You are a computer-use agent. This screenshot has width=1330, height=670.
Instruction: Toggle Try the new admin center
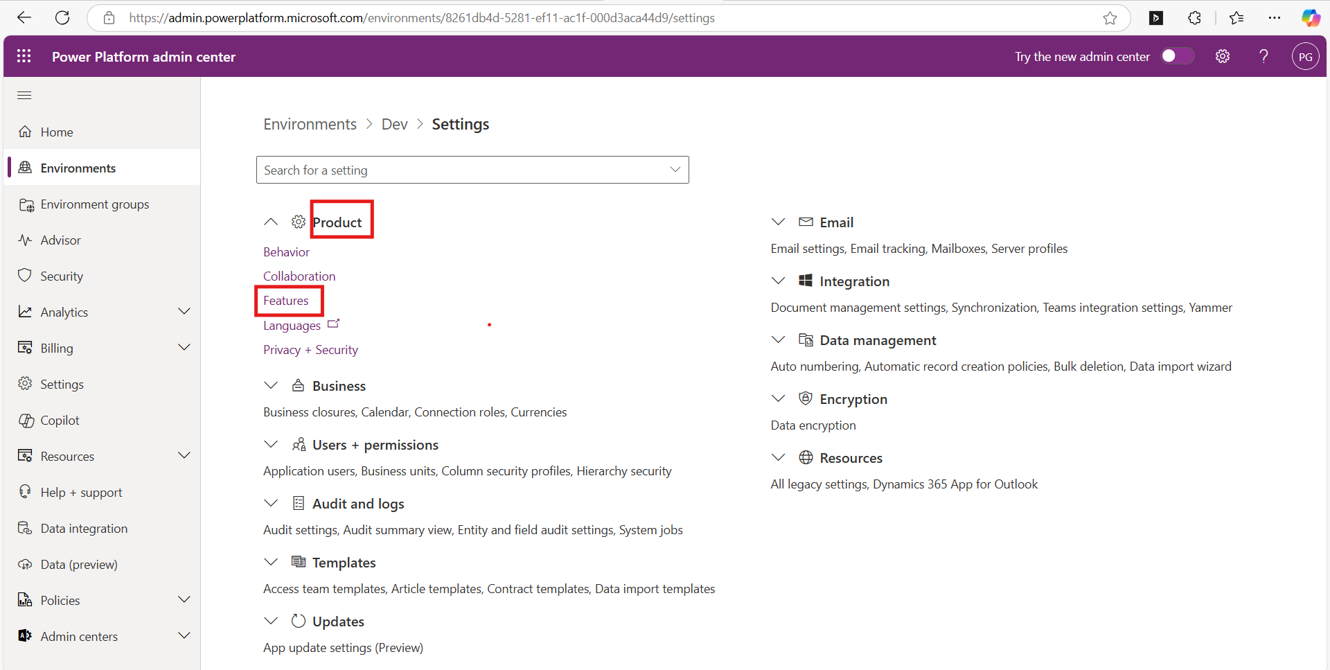click(1177, 56)
